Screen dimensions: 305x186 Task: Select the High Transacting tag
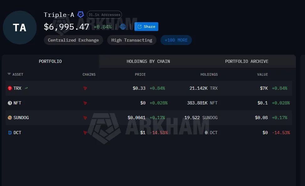coord(132,40)
